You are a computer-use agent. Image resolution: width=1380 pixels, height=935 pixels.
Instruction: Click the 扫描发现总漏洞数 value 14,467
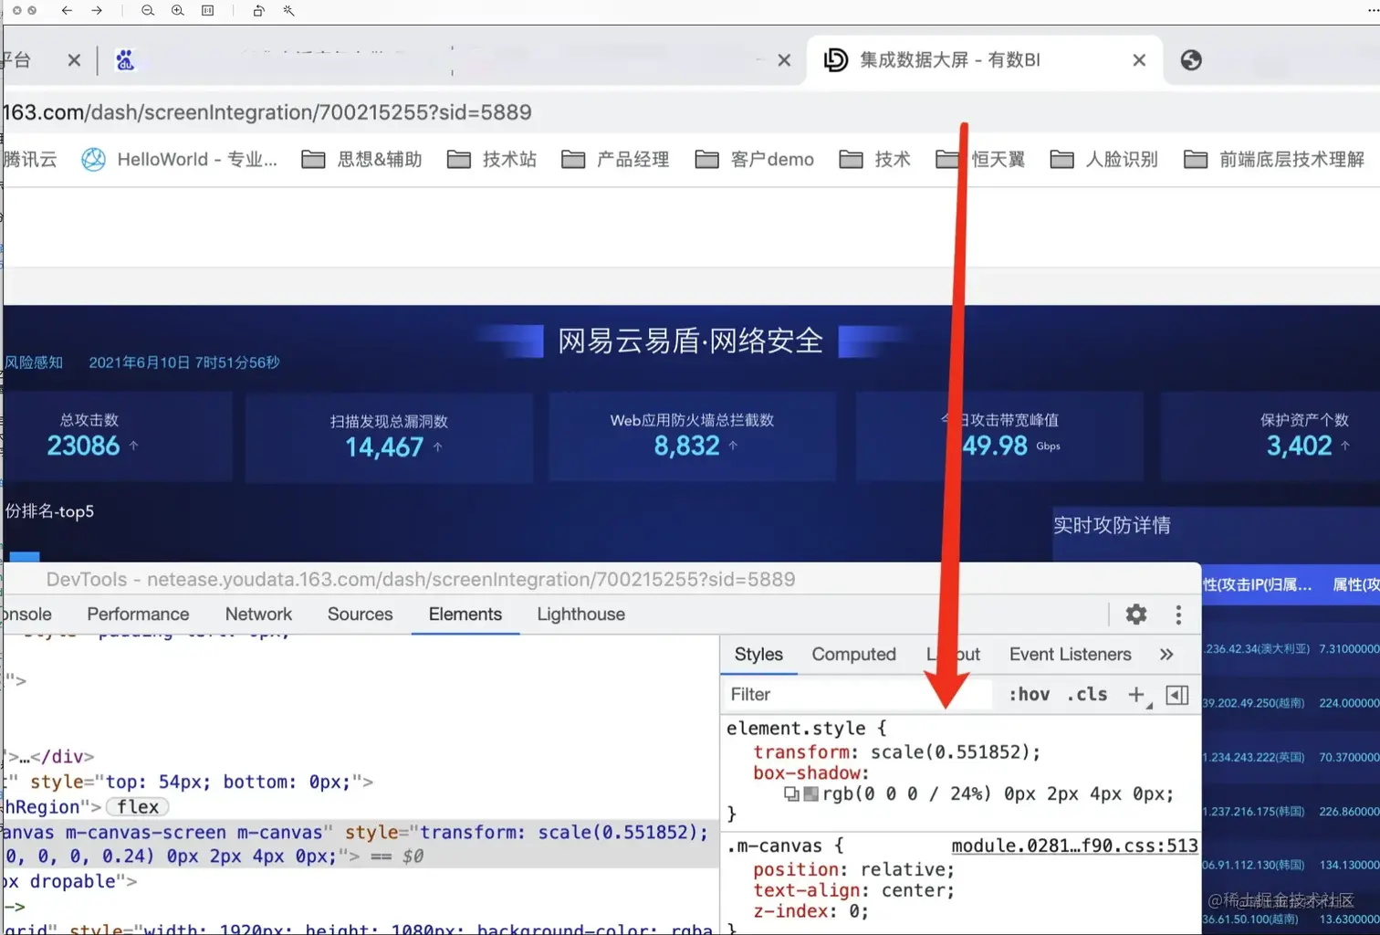point(384,447)
